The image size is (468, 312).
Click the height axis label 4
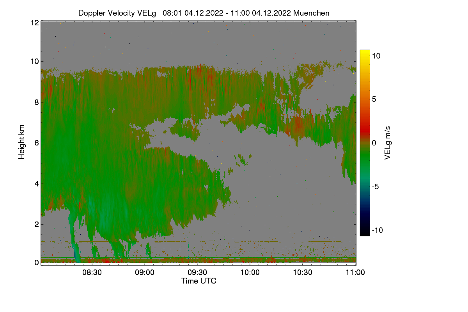point(37,183)
